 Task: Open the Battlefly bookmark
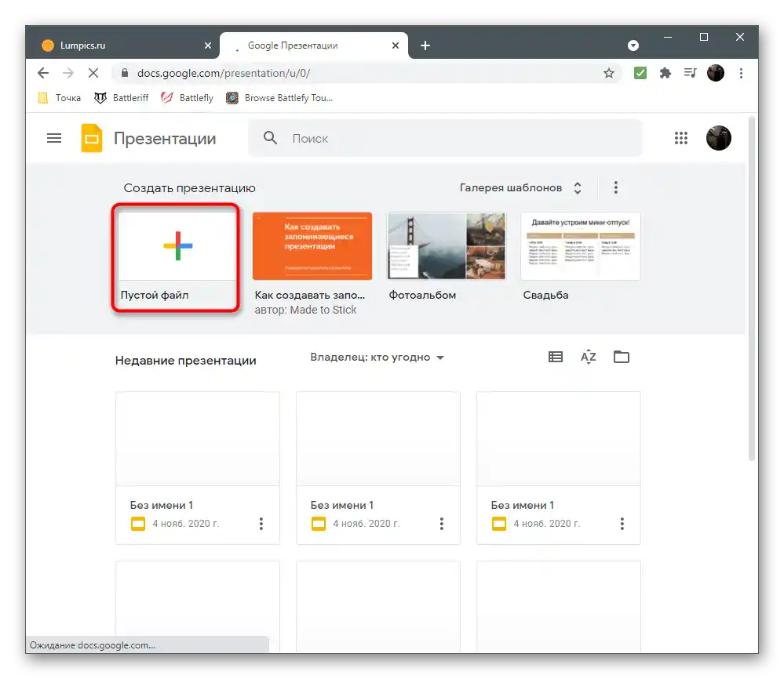[187, 98]
